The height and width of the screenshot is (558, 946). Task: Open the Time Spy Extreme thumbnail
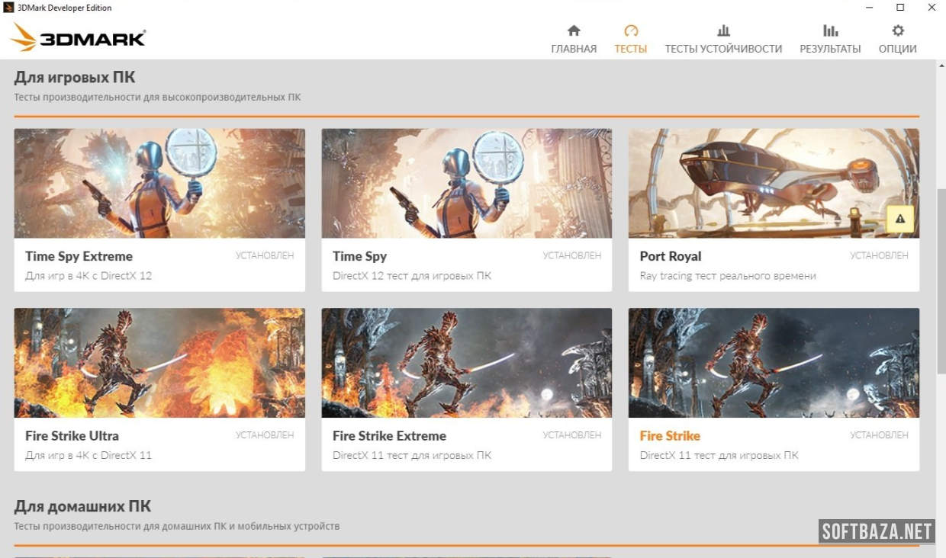coord(159,183)
